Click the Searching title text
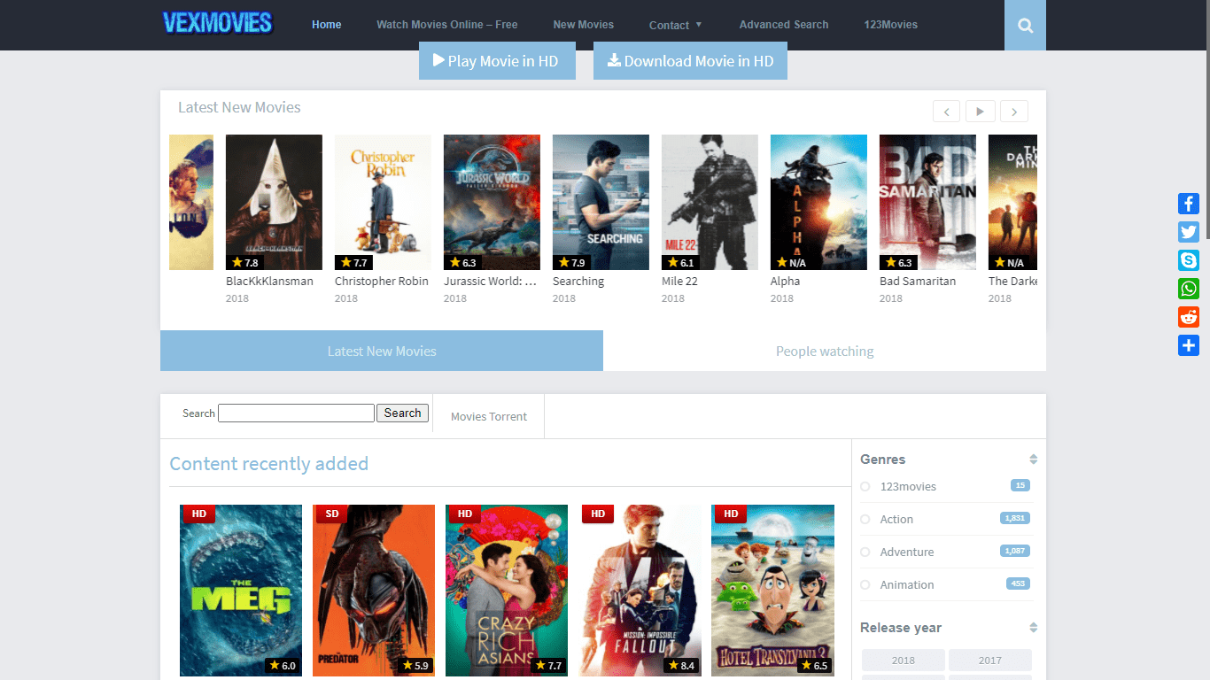This screenshot has width=1210, height=680. point(578,281)
